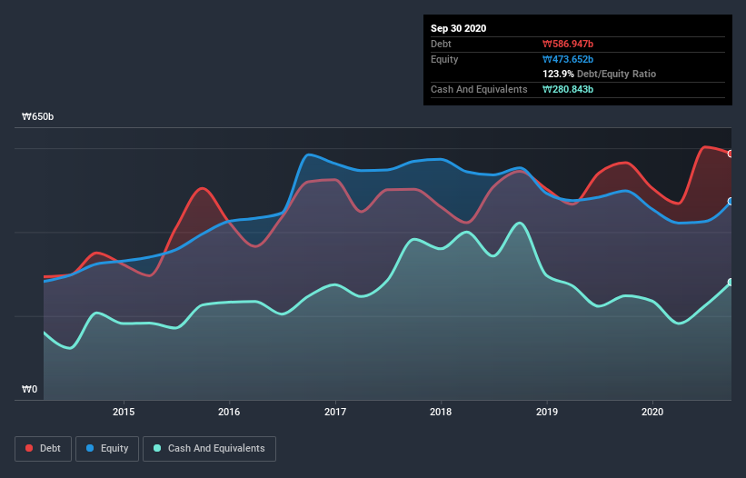This screenshot has width=746, height=478.
Task: Click the ₩473.652b equity value
Action: click(x=568, y=59)
